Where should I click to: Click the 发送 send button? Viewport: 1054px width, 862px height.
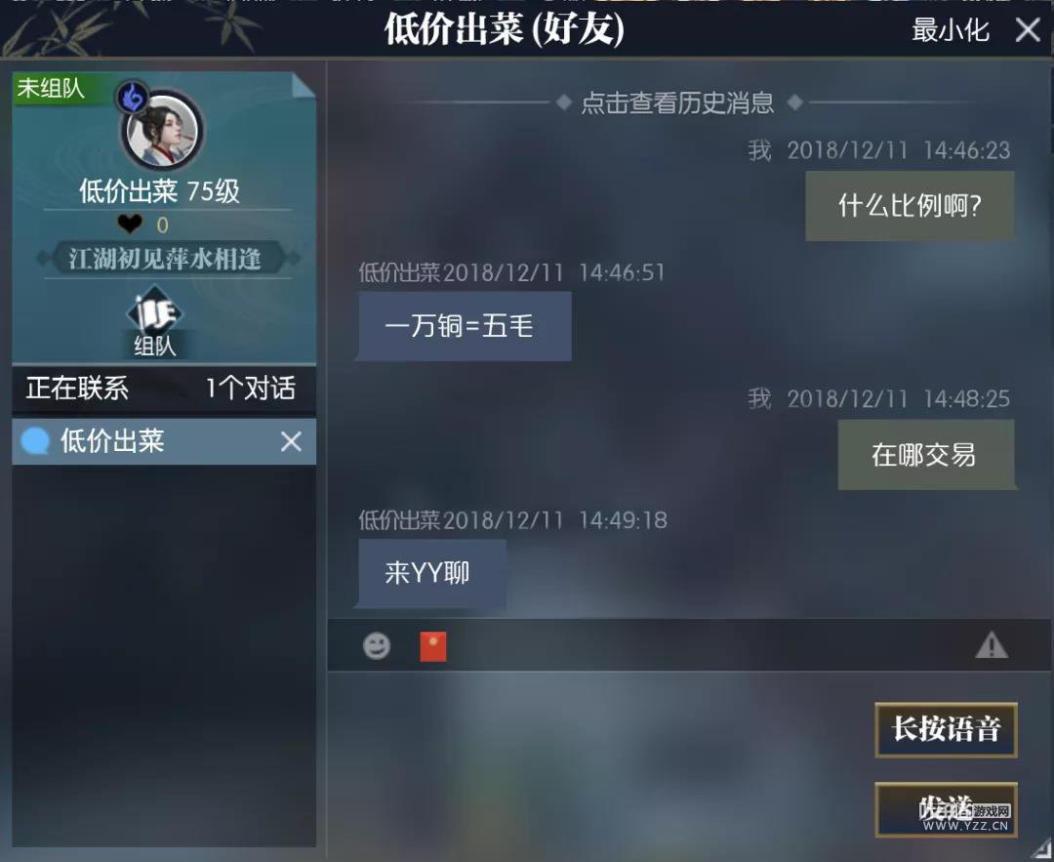tap(946, 809)
